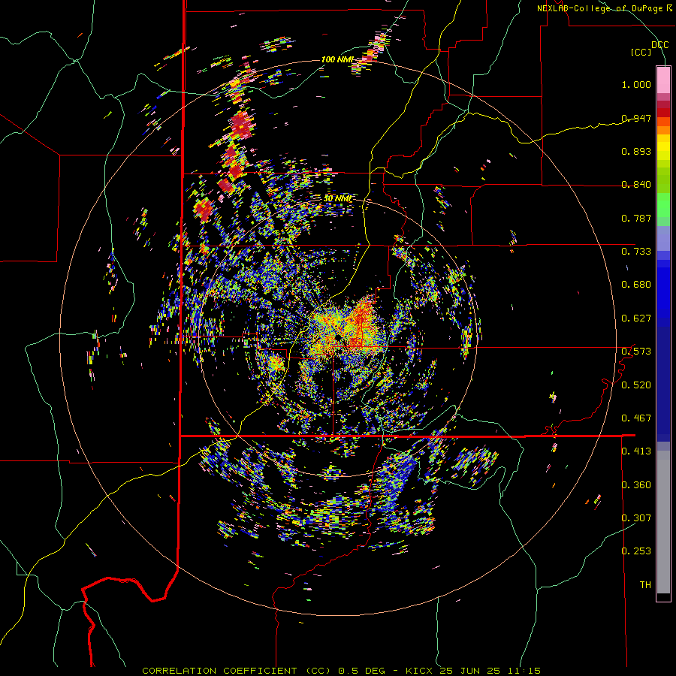Click the 1.000 legend value
The width and height of the screenshot is (676, 676).
636,84
